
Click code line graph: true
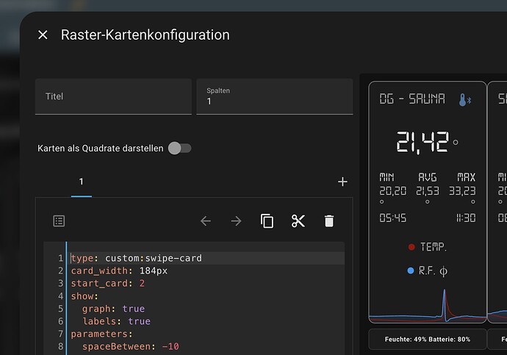coord(113,309)
